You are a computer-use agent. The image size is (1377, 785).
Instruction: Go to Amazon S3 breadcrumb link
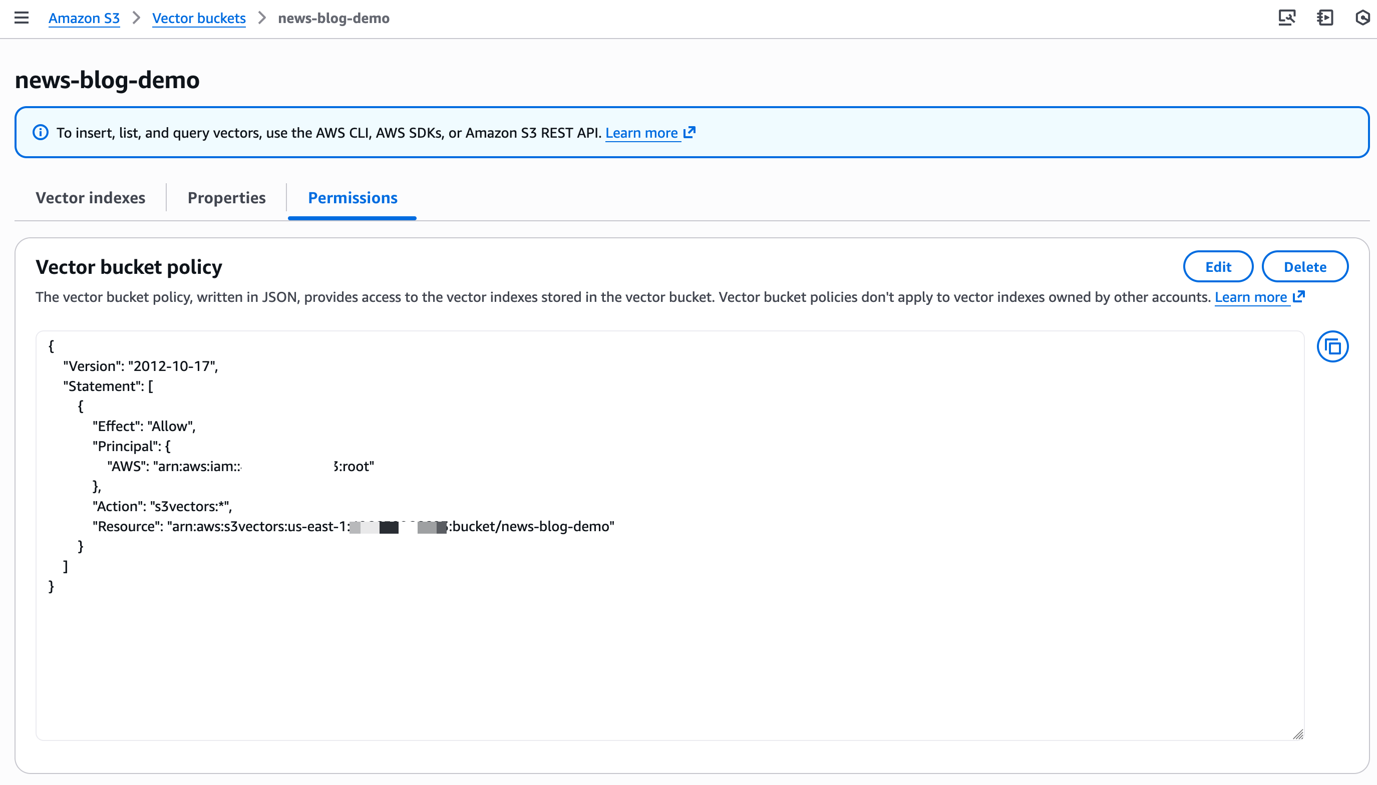(x=84, y=19)
